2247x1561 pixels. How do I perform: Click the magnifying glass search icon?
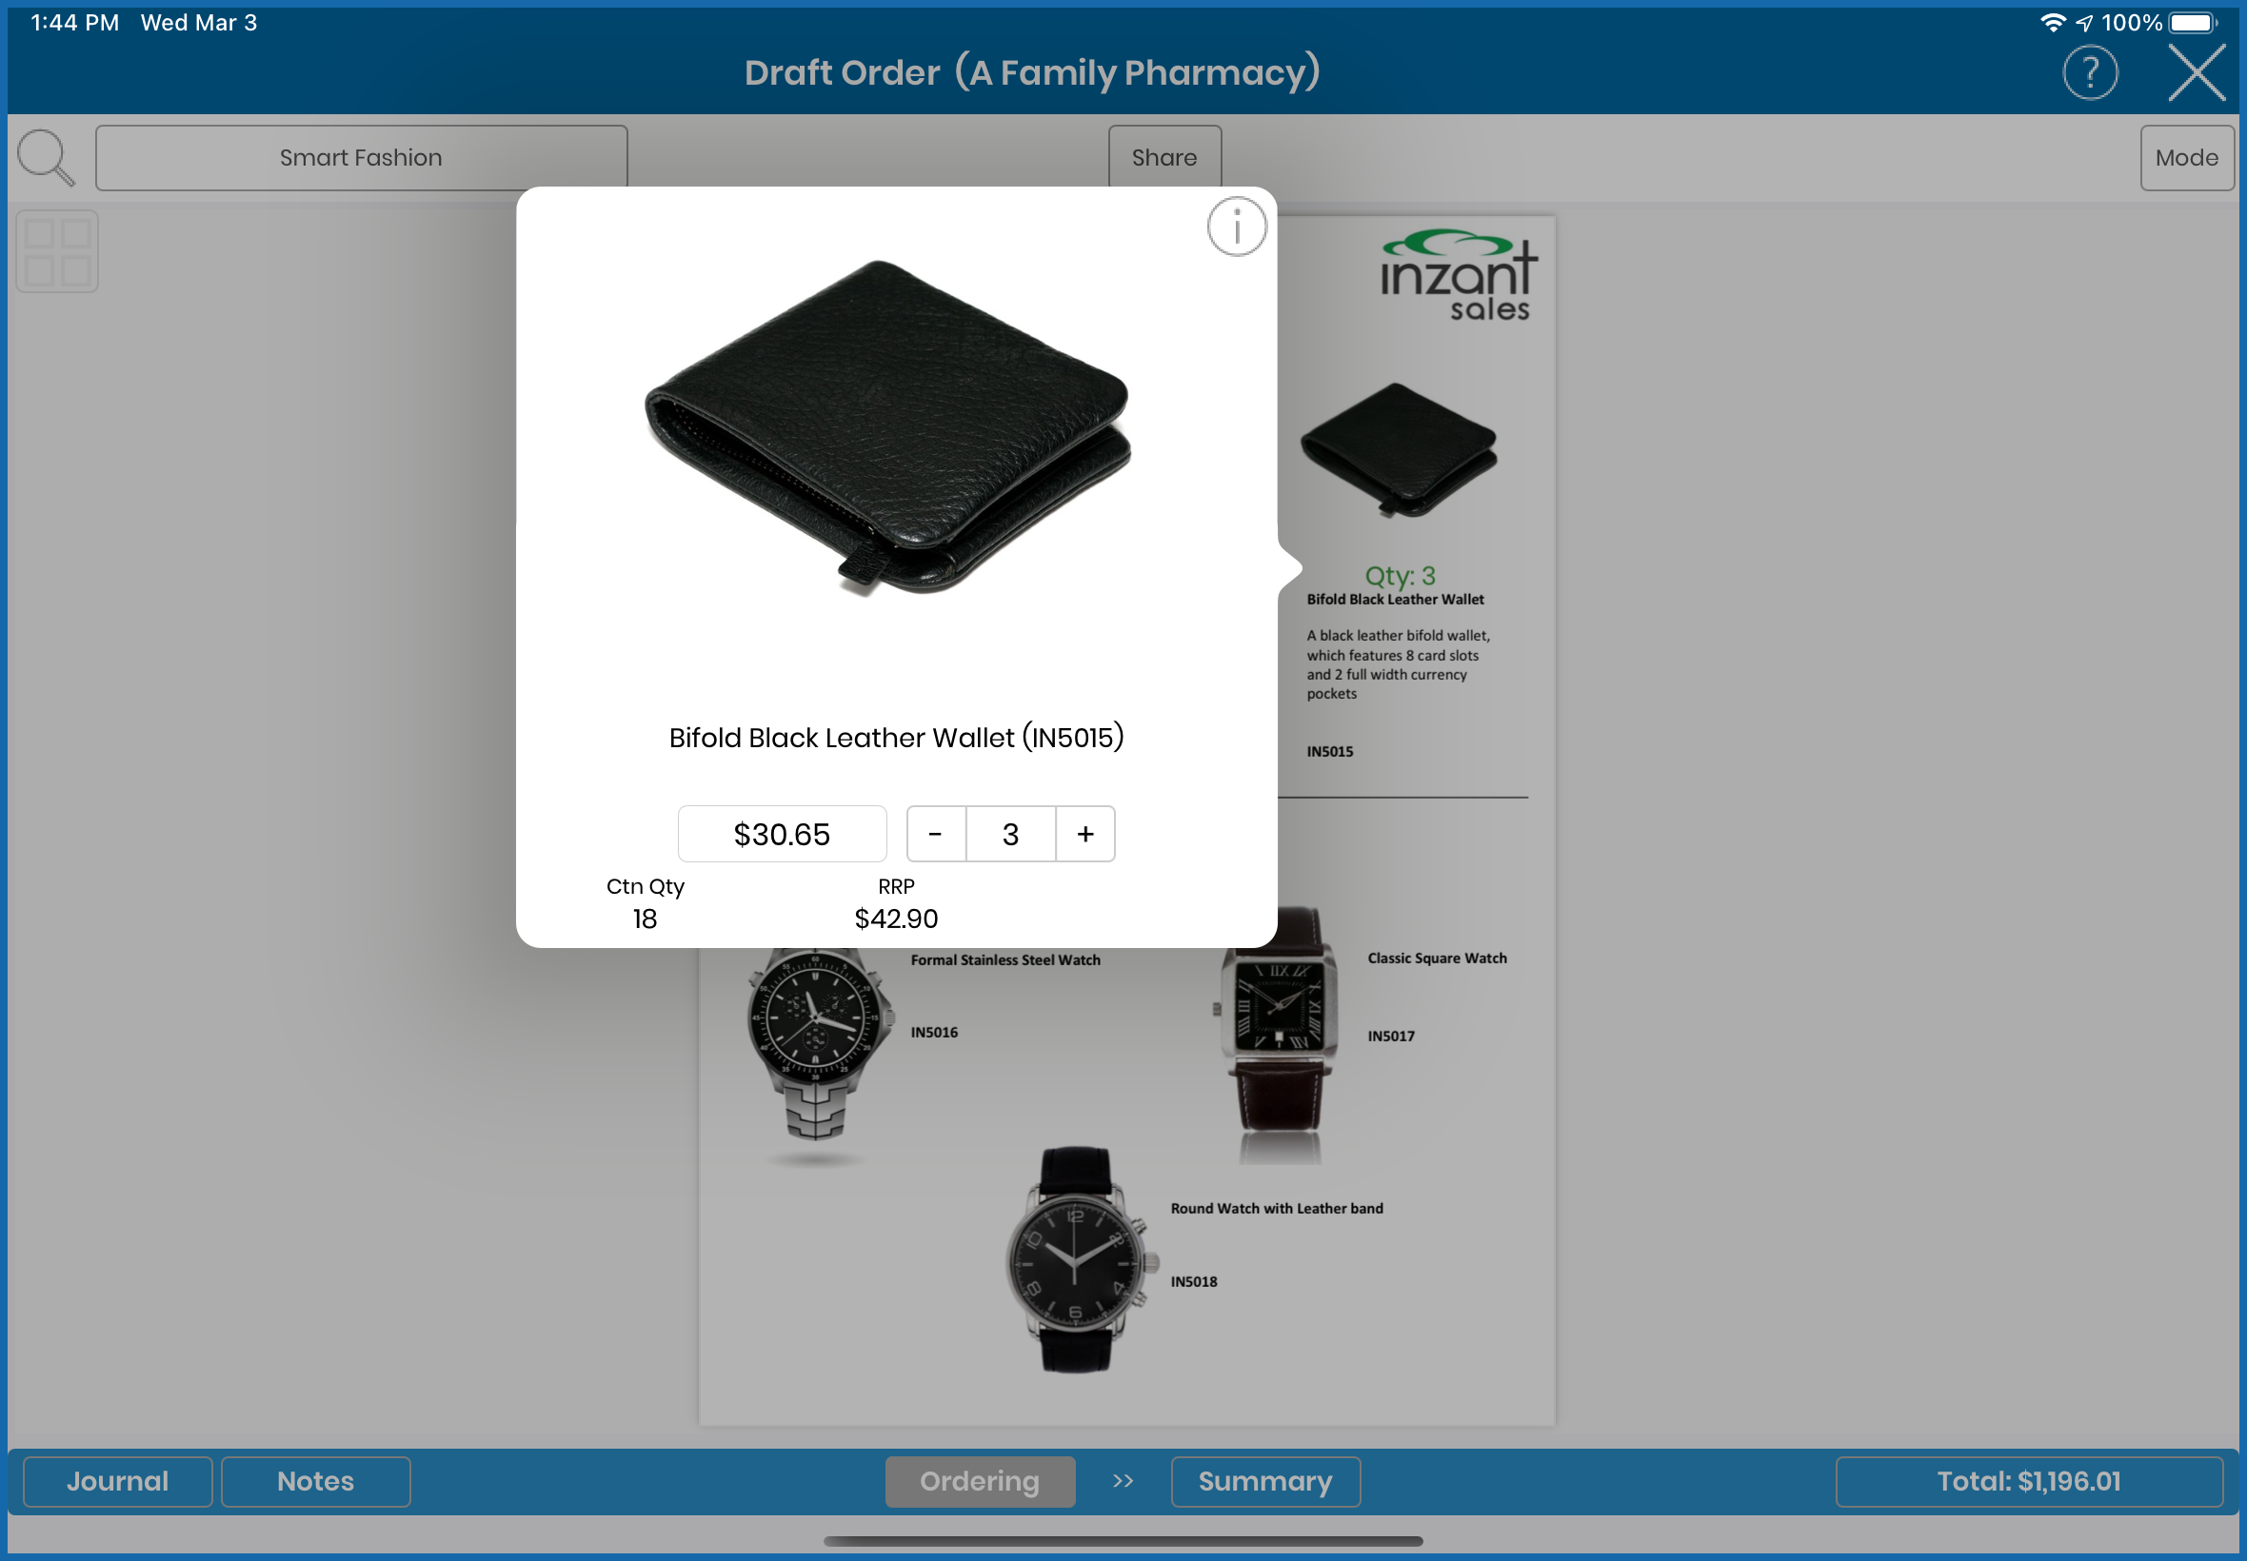coord(46,157)
